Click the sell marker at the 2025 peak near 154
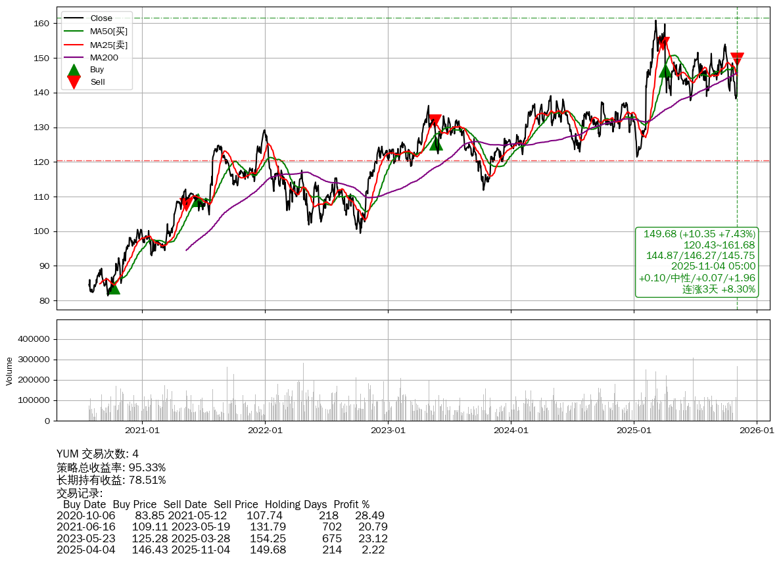The height and width of the screenshot is (562, 781). [x=664, y=43]
